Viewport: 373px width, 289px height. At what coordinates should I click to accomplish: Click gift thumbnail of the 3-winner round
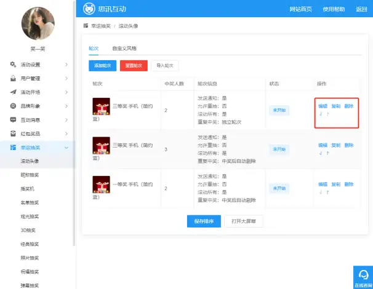[102, 146]
